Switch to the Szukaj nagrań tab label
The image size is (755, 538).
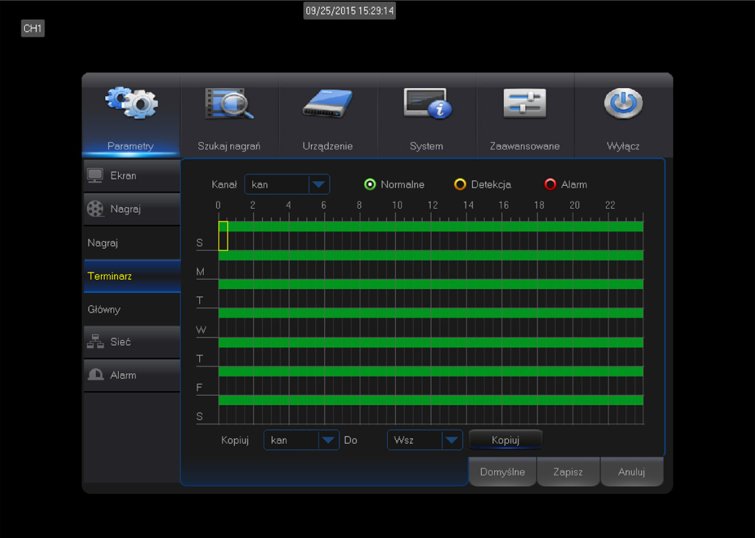click(x=229, y=145)
